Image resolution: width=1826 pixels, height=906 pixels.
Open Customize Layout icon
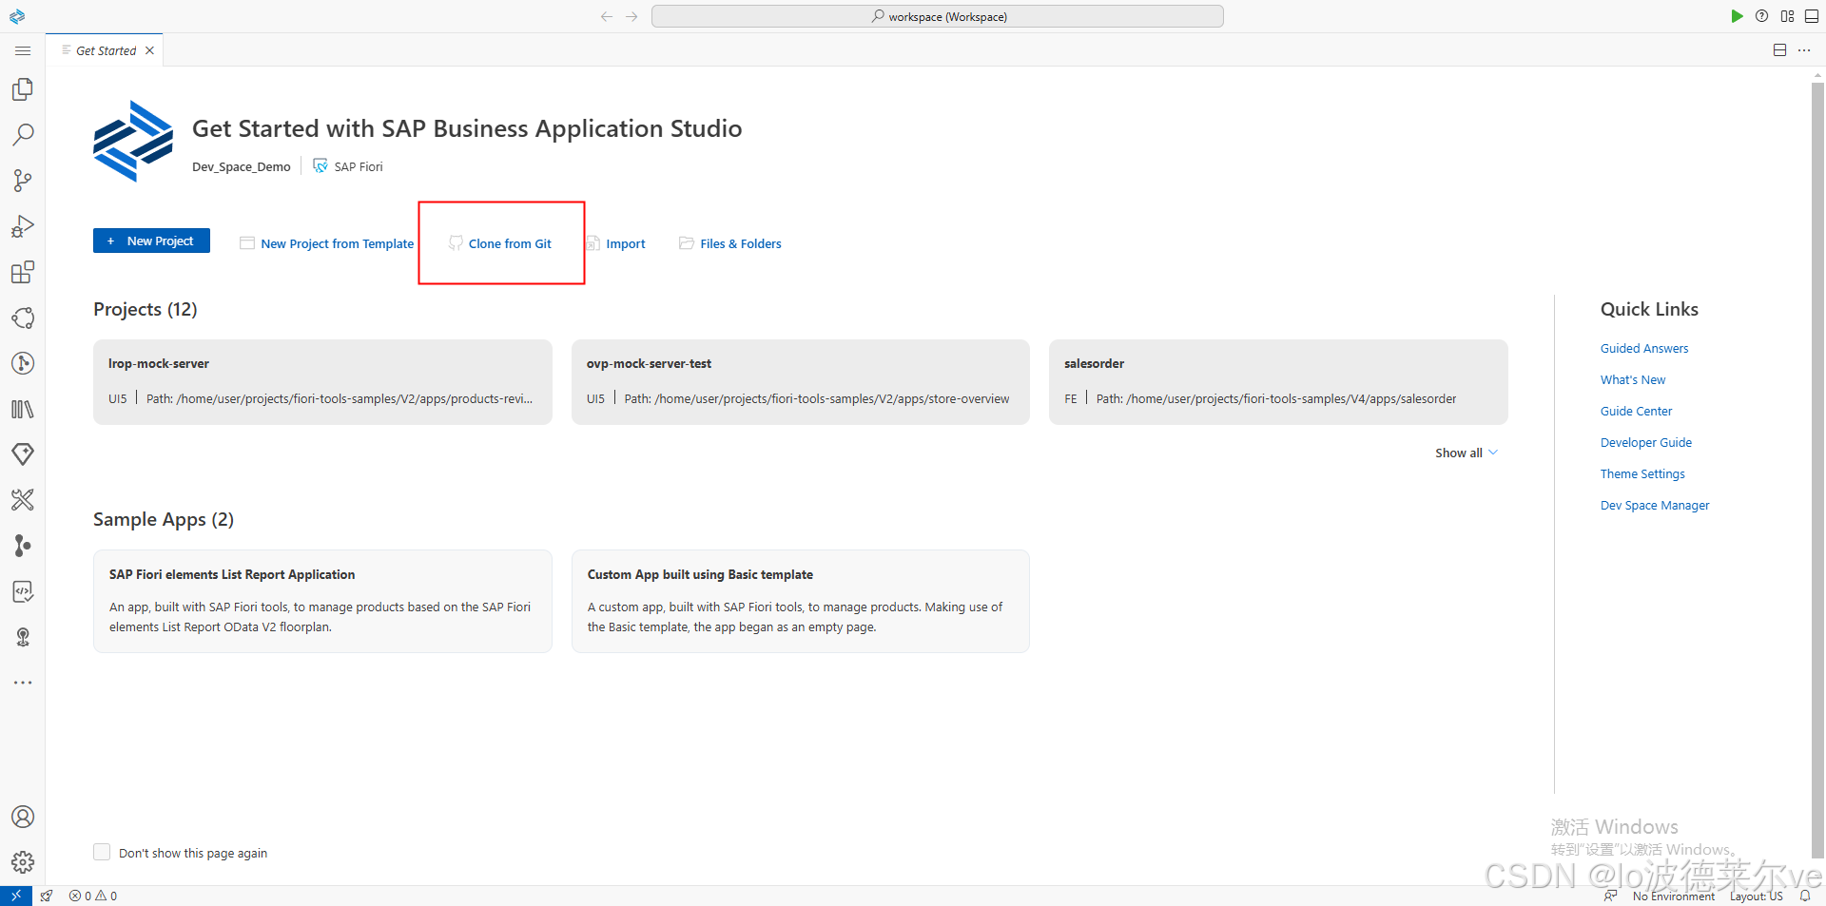[x=1787, y=16]
